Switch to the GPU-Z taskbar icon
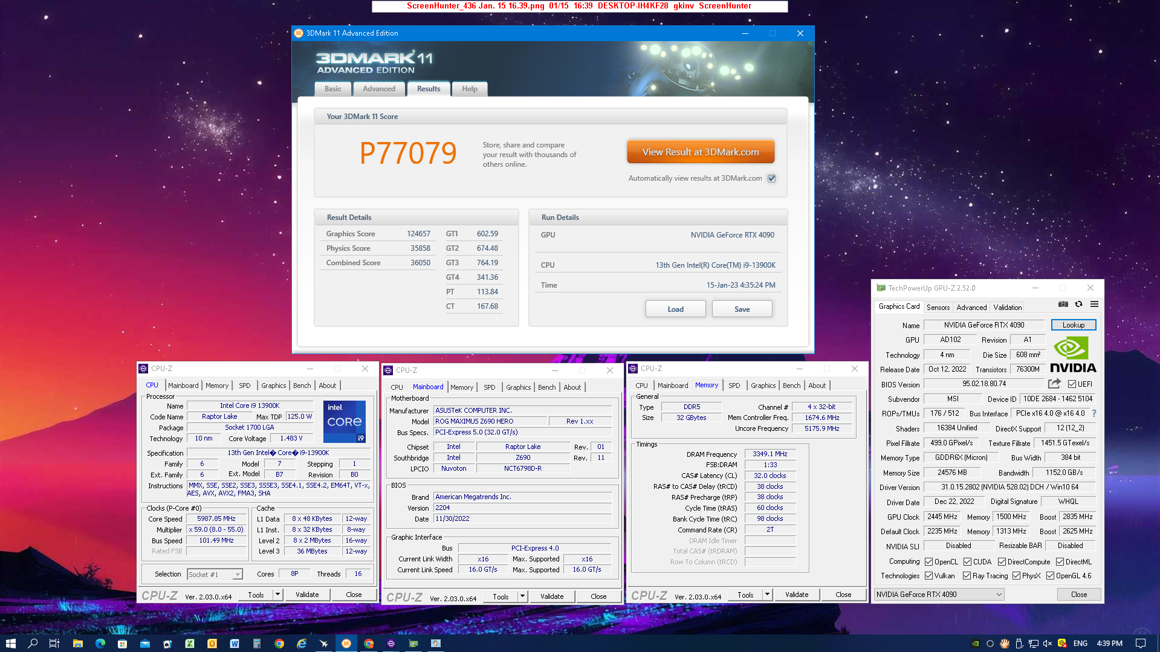Screen dimensions: 1160x652 413,644
